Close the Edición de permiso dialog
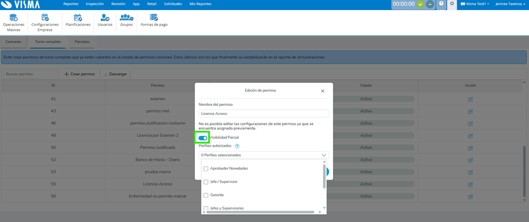Screen dimensions: 529x222 point(322,91)
